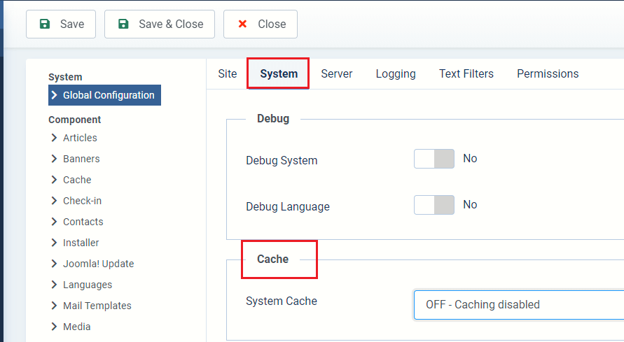The width and height of the screenshot is (624, 342).
Task: Click the red X icon on Close
Action: (242, 24)
